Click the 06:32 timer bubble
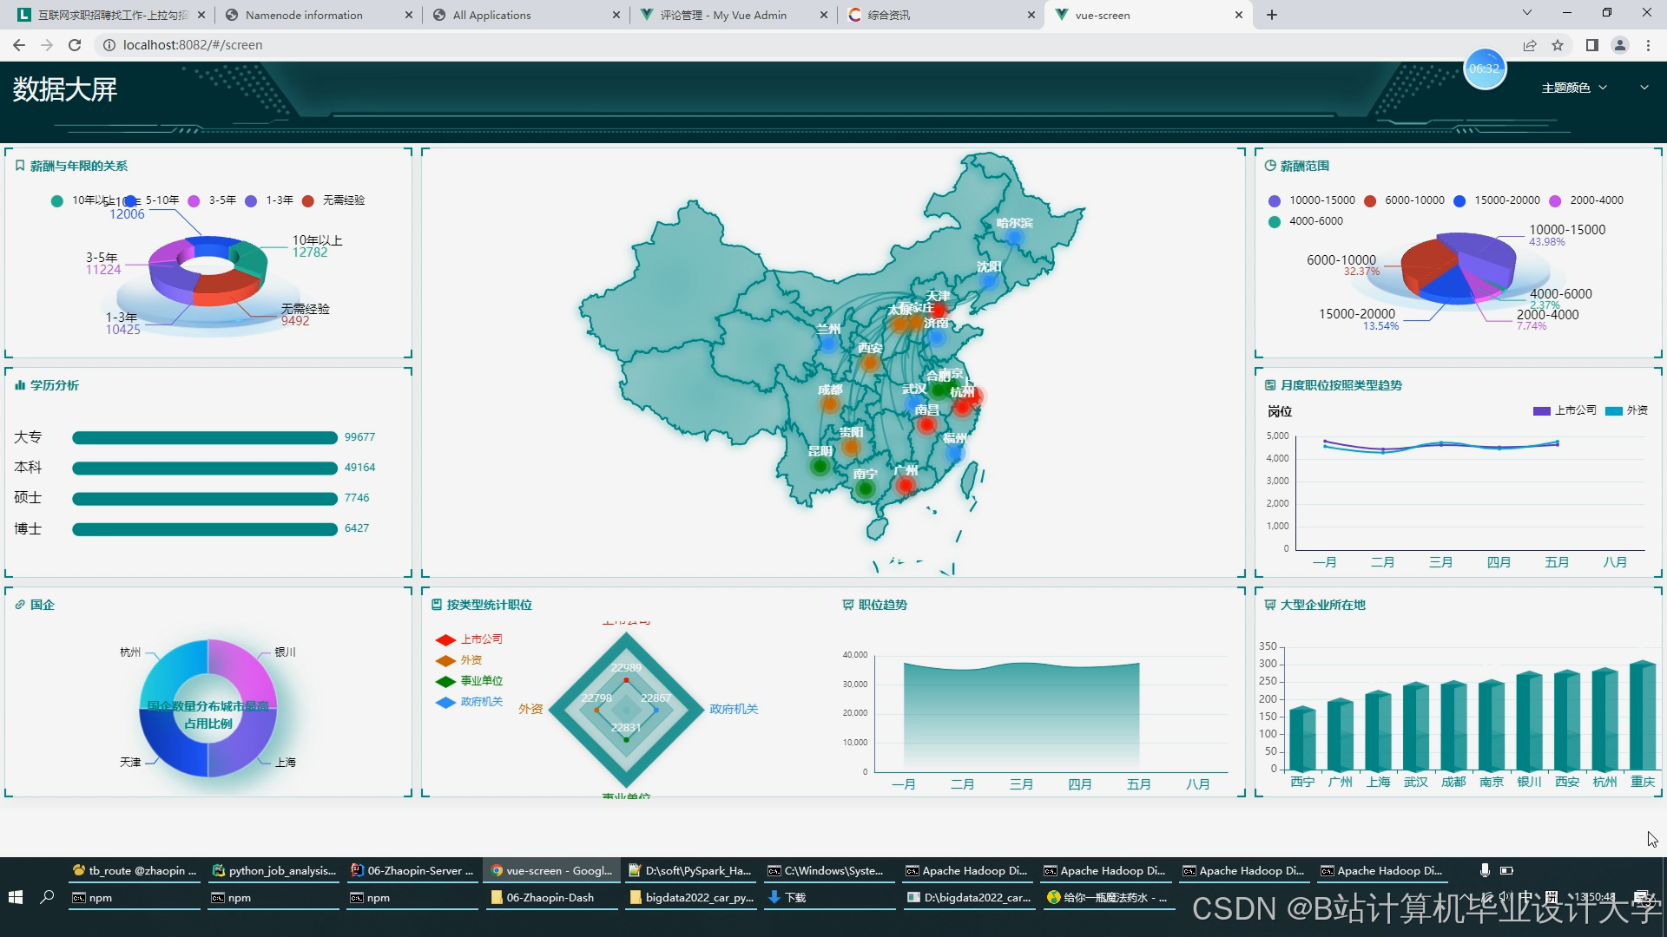 (1484, 69)
